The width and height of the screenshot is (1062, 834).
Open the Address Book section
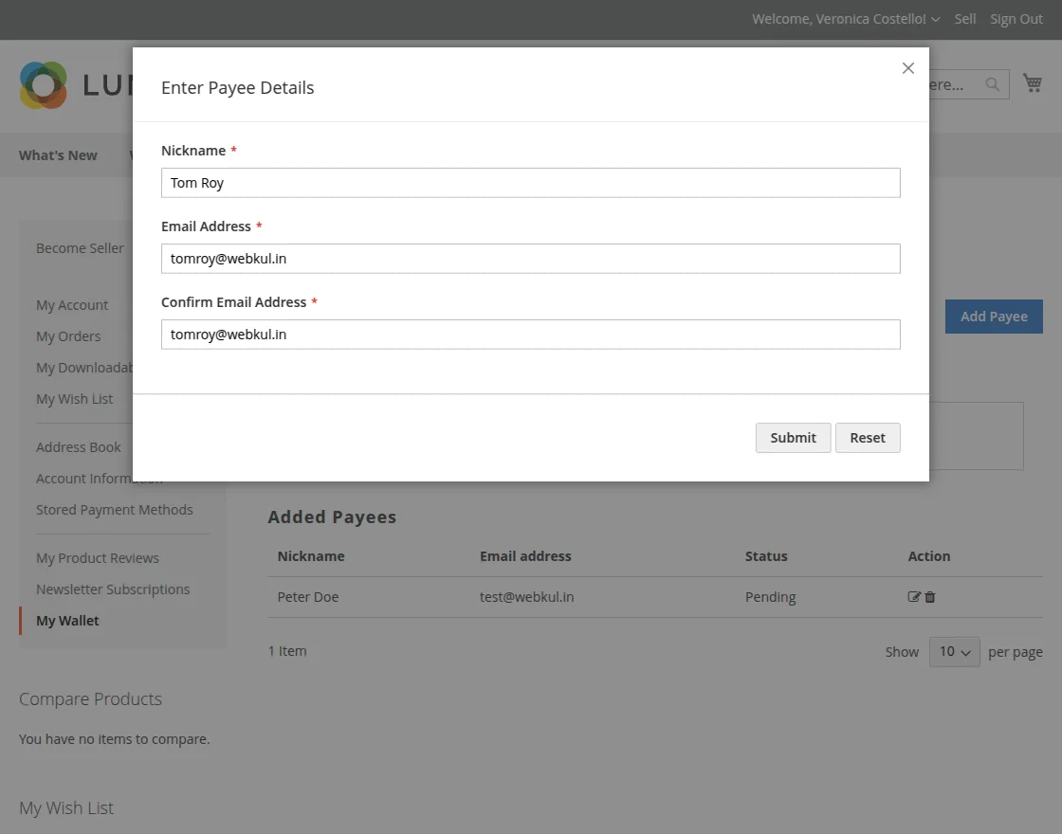click(x=78, y=446)
